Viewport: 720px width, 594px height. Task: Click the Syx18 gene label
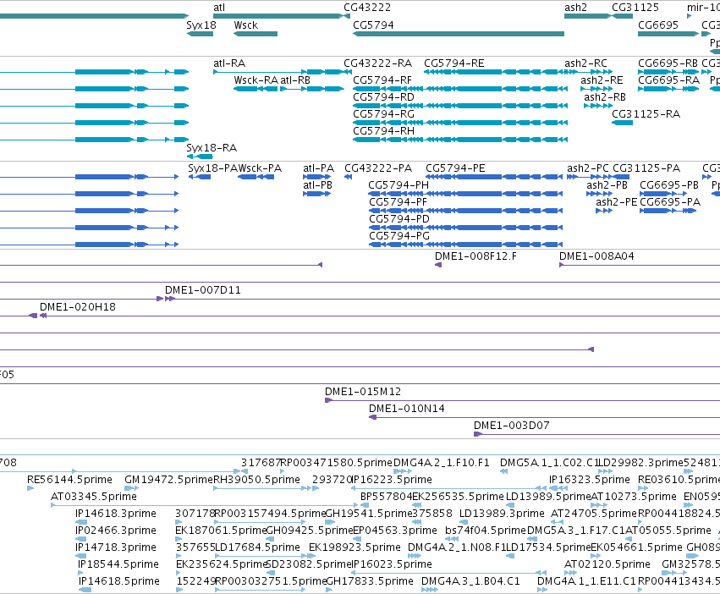pos(201,25)
